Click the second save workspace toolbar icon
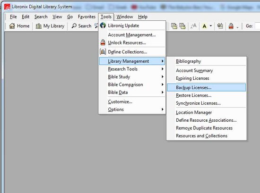This screenshot has width=260, height=193. [182, 26]
